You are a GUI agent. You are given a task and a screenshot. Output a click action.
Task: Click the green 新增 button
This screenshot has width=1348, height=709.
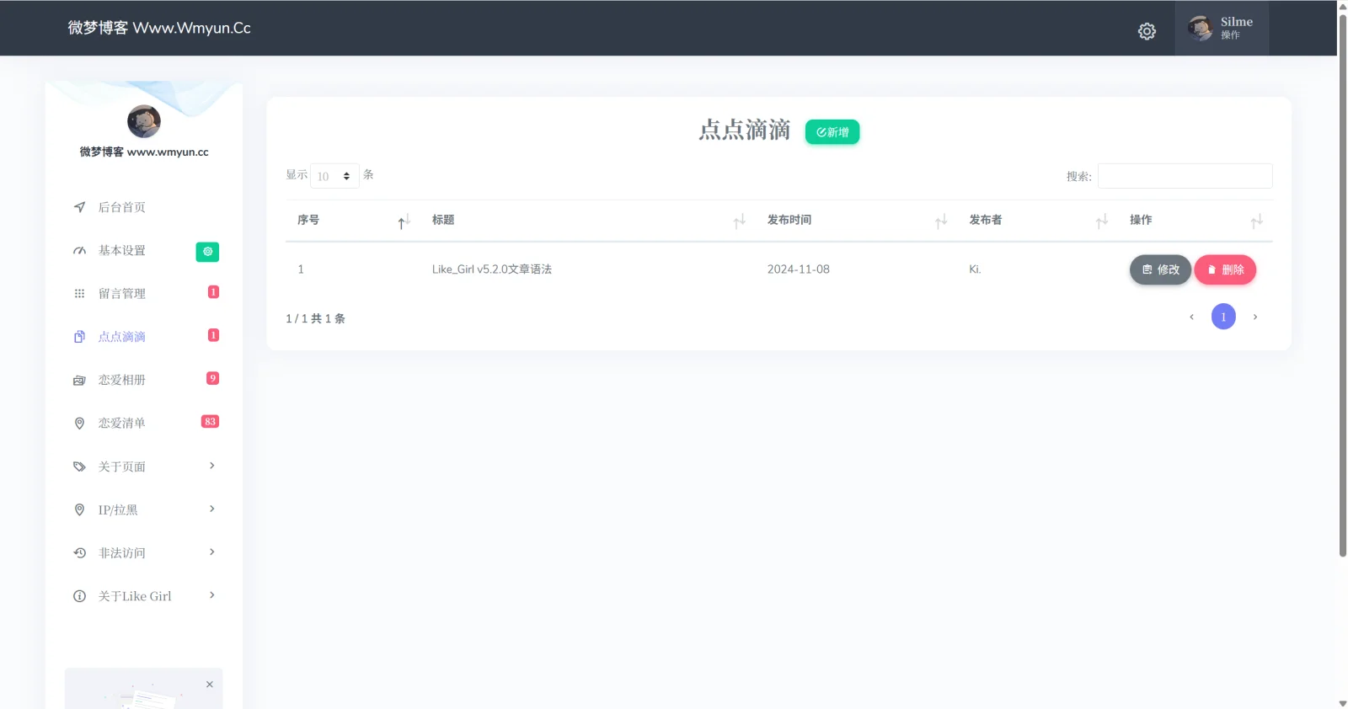point(832,132)
